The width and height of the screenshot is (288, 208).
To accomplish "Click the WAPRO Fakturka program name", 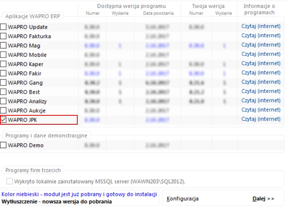I will point(29,36).
